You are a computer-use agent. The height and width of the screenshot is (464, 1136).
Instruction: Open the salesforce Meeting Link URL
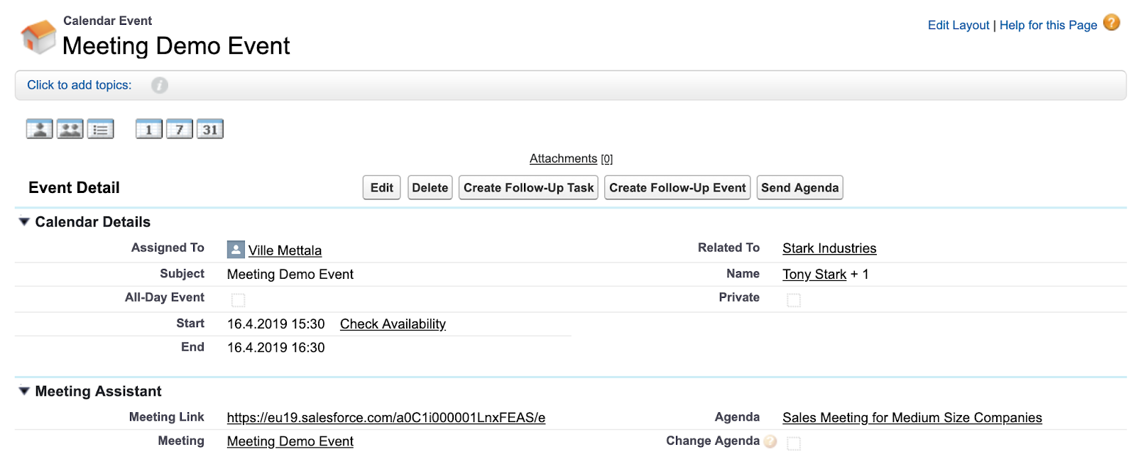[386, 418]
